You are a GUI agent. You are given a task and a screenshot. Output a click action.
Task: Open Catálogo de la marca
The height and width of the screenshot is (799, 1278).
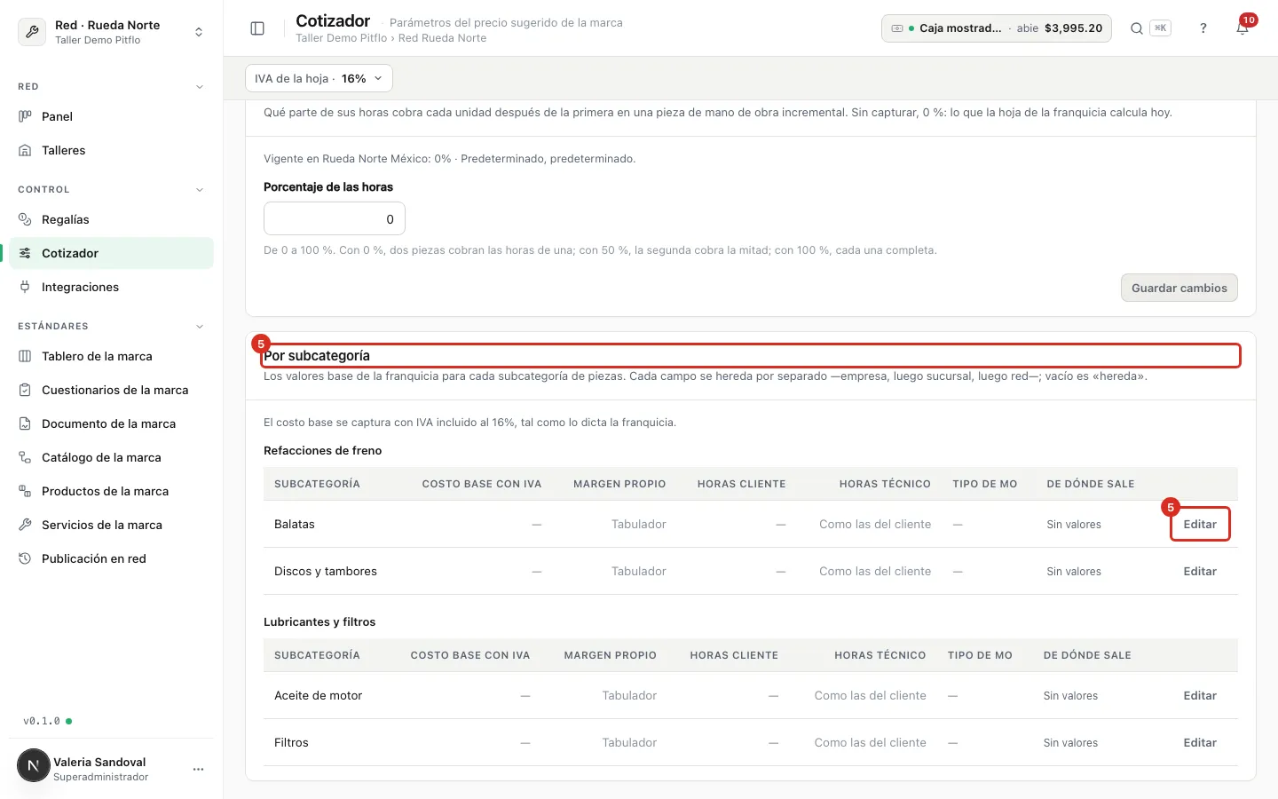pos(111,457)
